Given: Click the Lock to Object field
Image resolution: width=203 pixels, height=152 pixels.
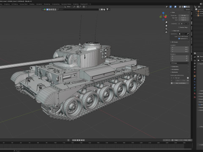Looking at the screenshot, I should pos(184,34).
